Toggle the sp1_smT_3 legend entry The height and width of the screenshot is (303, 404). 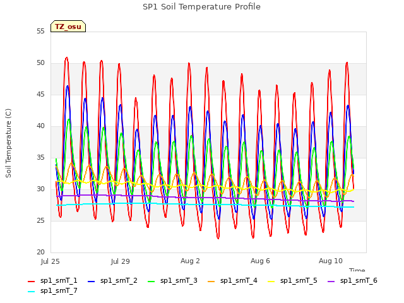pyautogui.click(x=172, y=280)
